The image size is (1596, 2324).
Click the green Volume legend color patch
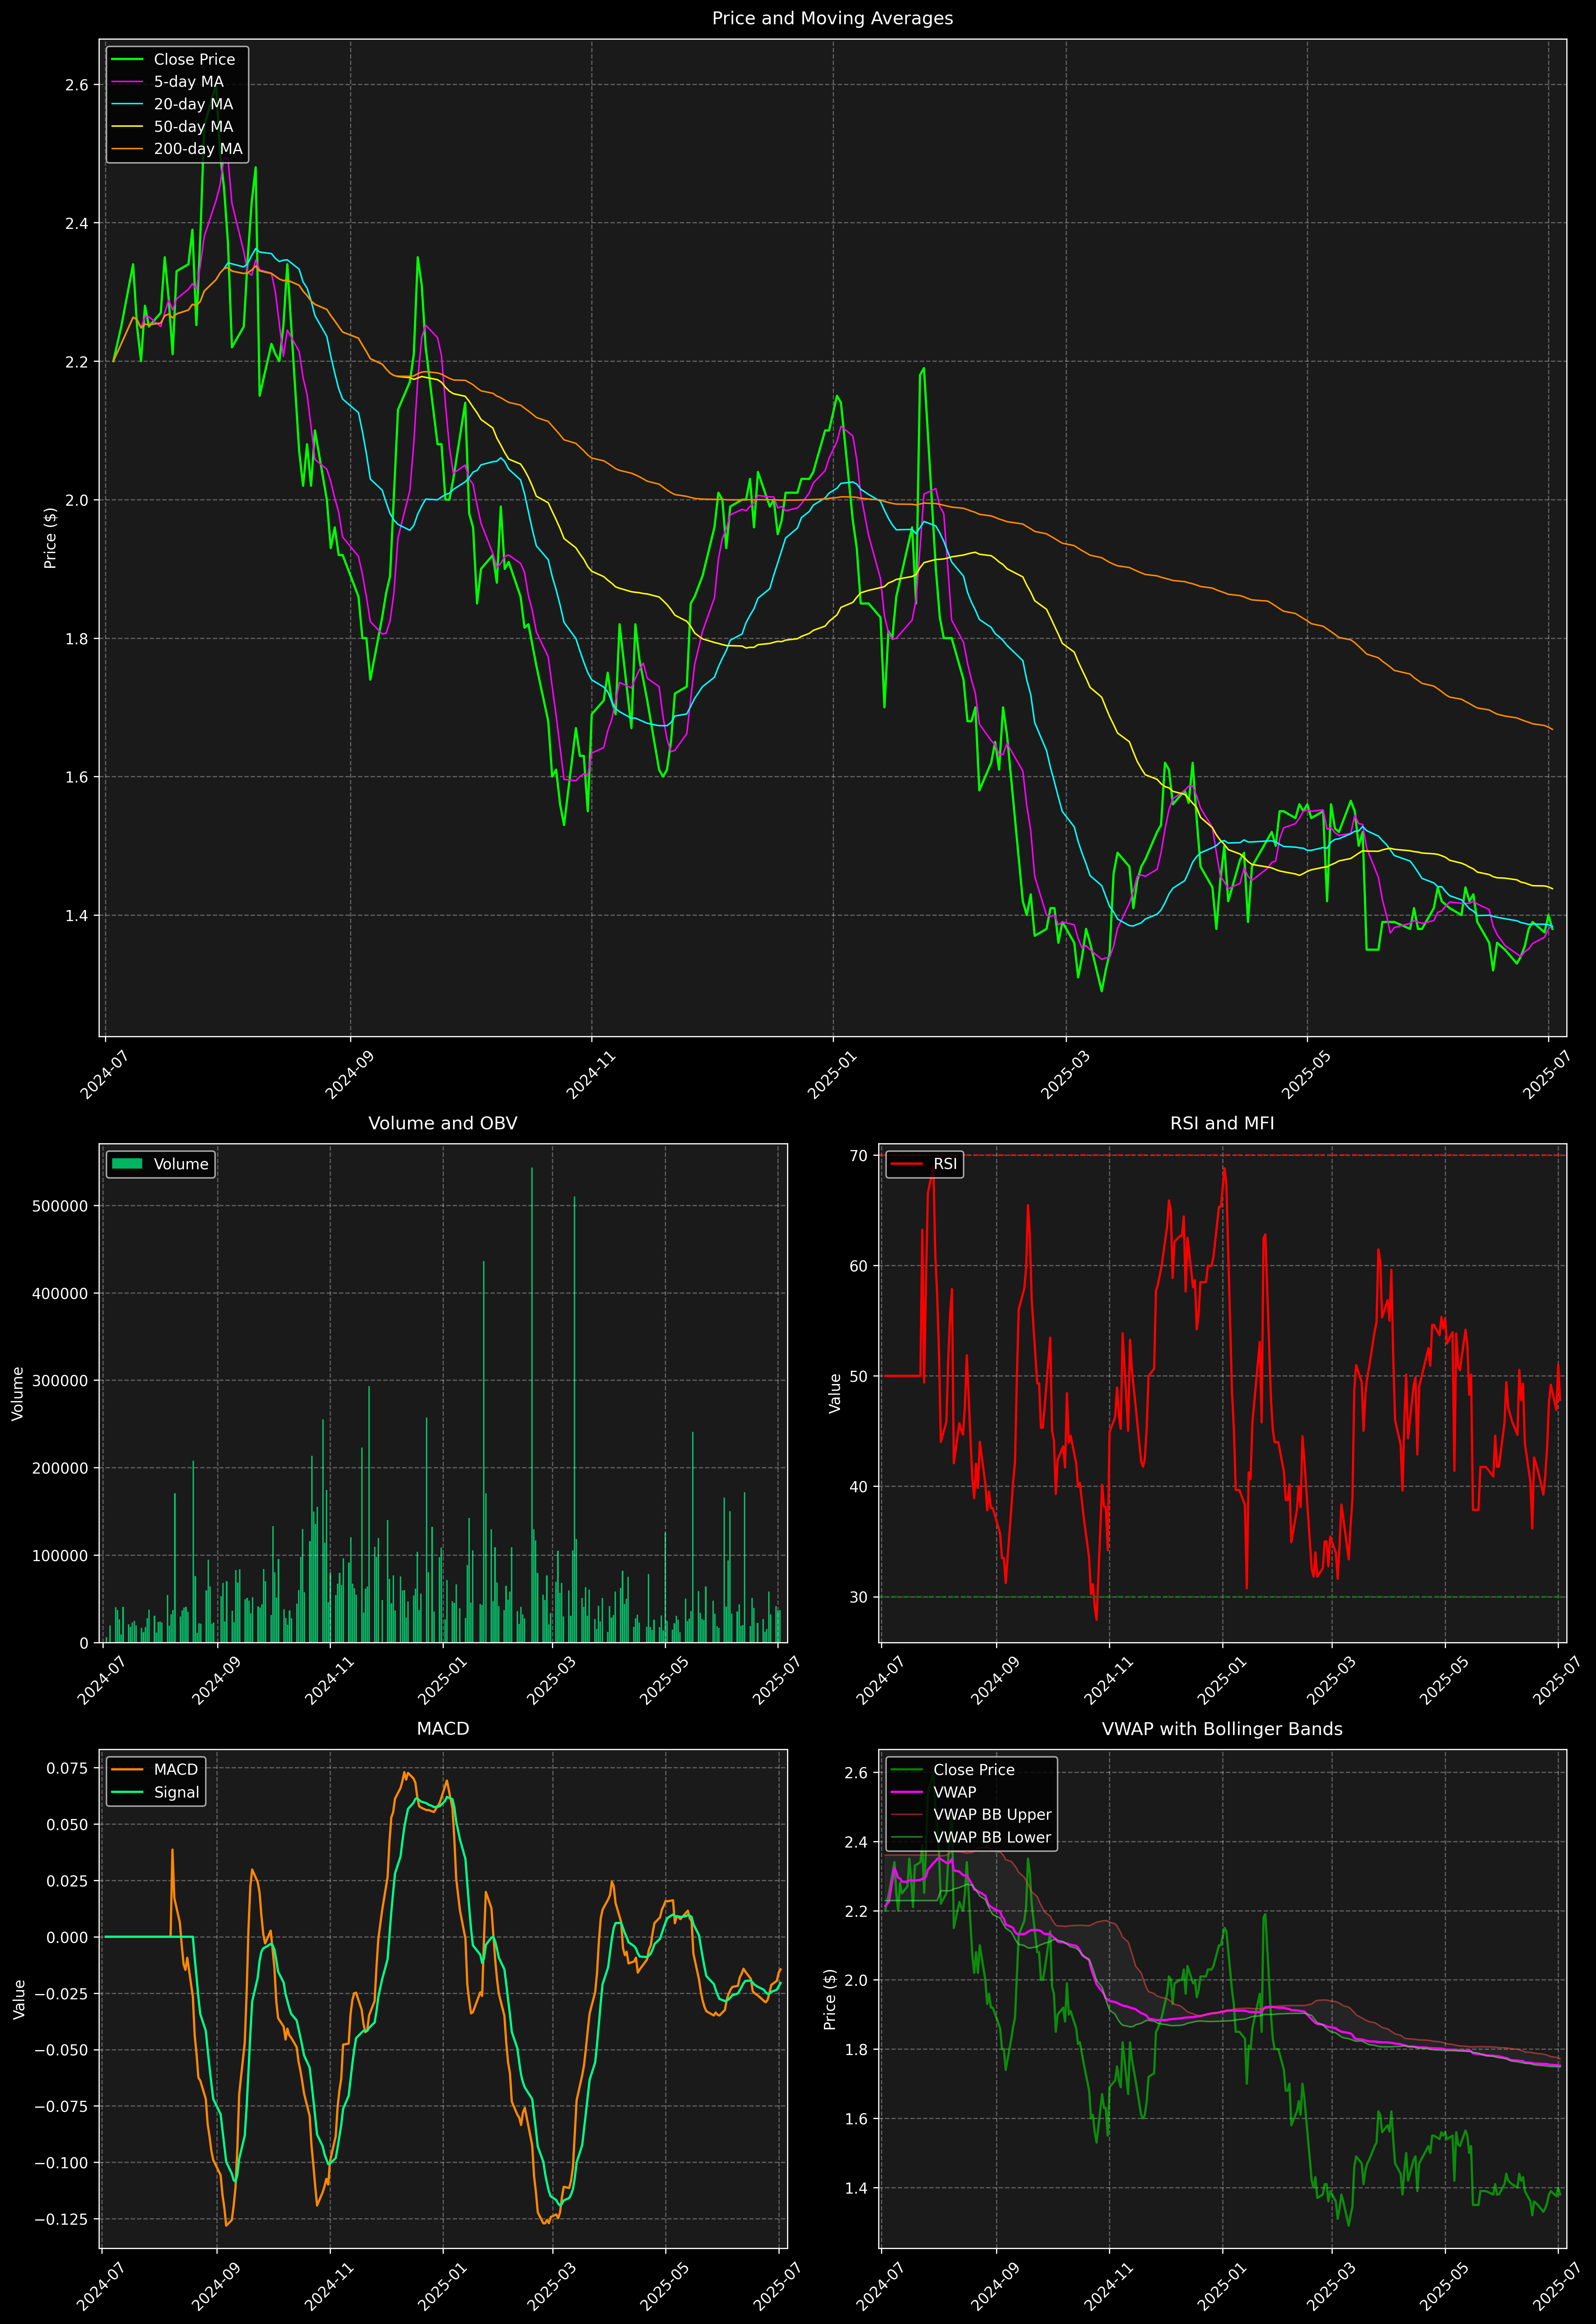[x=127, y=1164]
